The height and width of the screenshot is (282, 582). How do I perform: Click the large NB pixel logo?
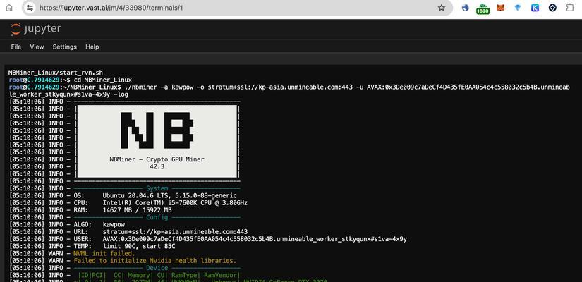pos(157,130)
